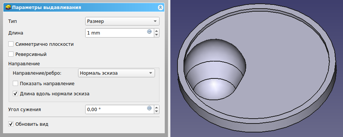Open expression editor icon in Угол сужения field
The width and height of the screenshot is (343, 137).
point(149,108)
